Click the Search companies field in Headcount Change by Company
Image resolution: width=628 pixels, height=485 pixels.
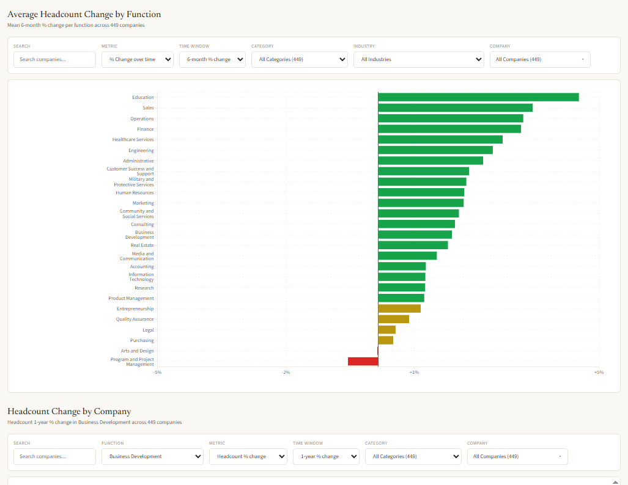54,456
